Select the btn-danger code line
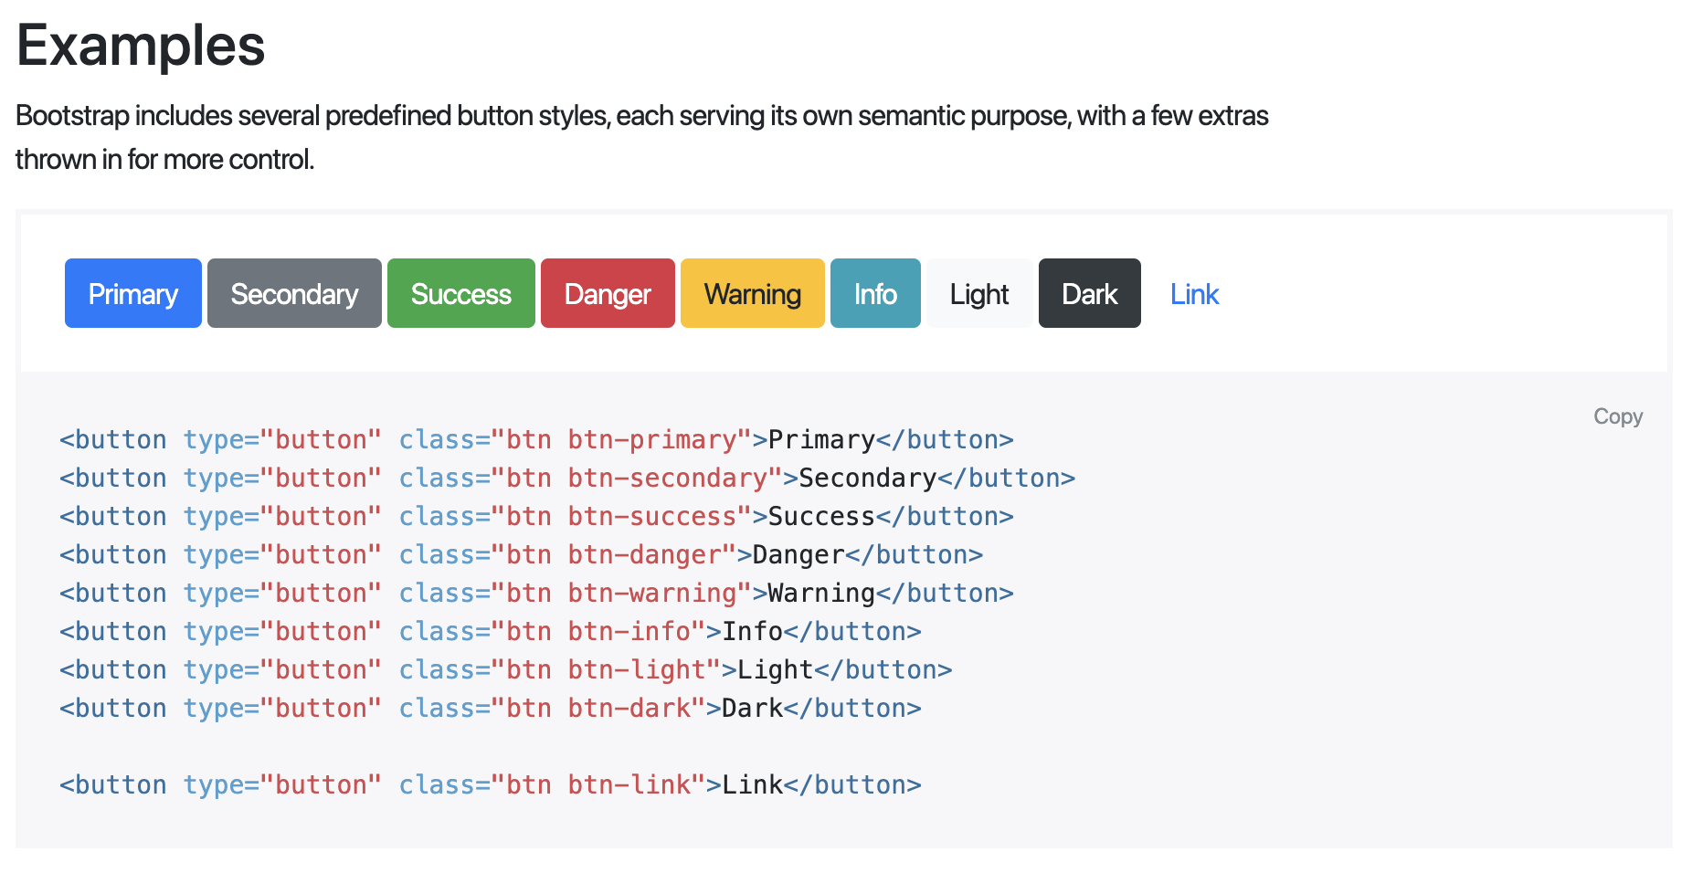The height and width of the screenshot is (873, 1692). coord(521,555)
